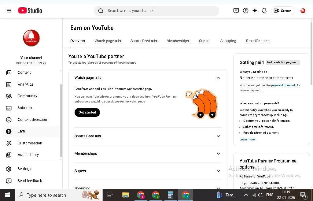The width and height of the screenshot is (313, 201).
Task: Follow the payment threshold link
Action: 284,85
